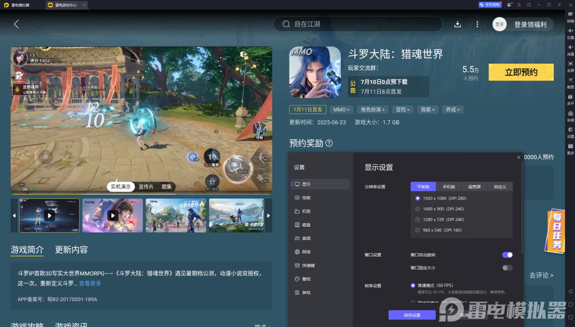This screenshot has width=575, height=327.
Task: Open 快捷键 settings section
Action: [x=320, y=265]
